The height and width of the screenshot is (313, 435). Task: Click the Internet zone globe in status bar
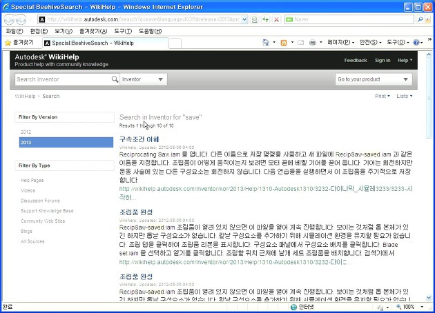(293, 307)
